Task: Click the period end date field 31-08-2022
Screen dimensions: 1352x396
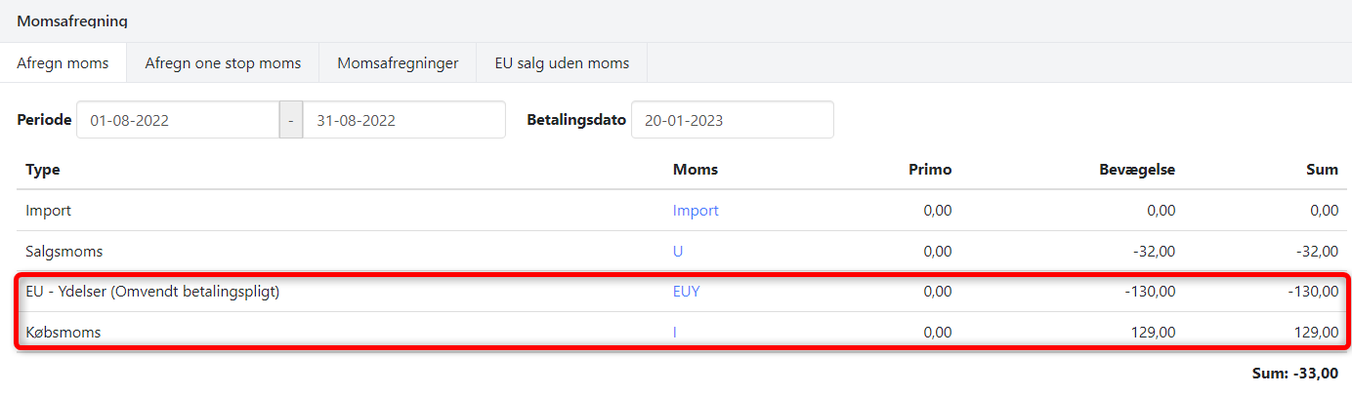Action: tap(403, 121)
